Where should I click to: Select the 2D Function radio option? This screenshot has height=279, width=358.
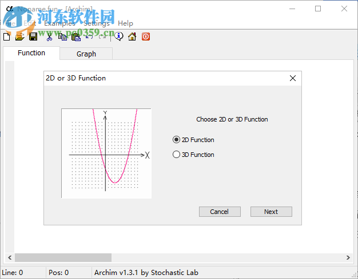pyautogui.click(x=193, y=140)
